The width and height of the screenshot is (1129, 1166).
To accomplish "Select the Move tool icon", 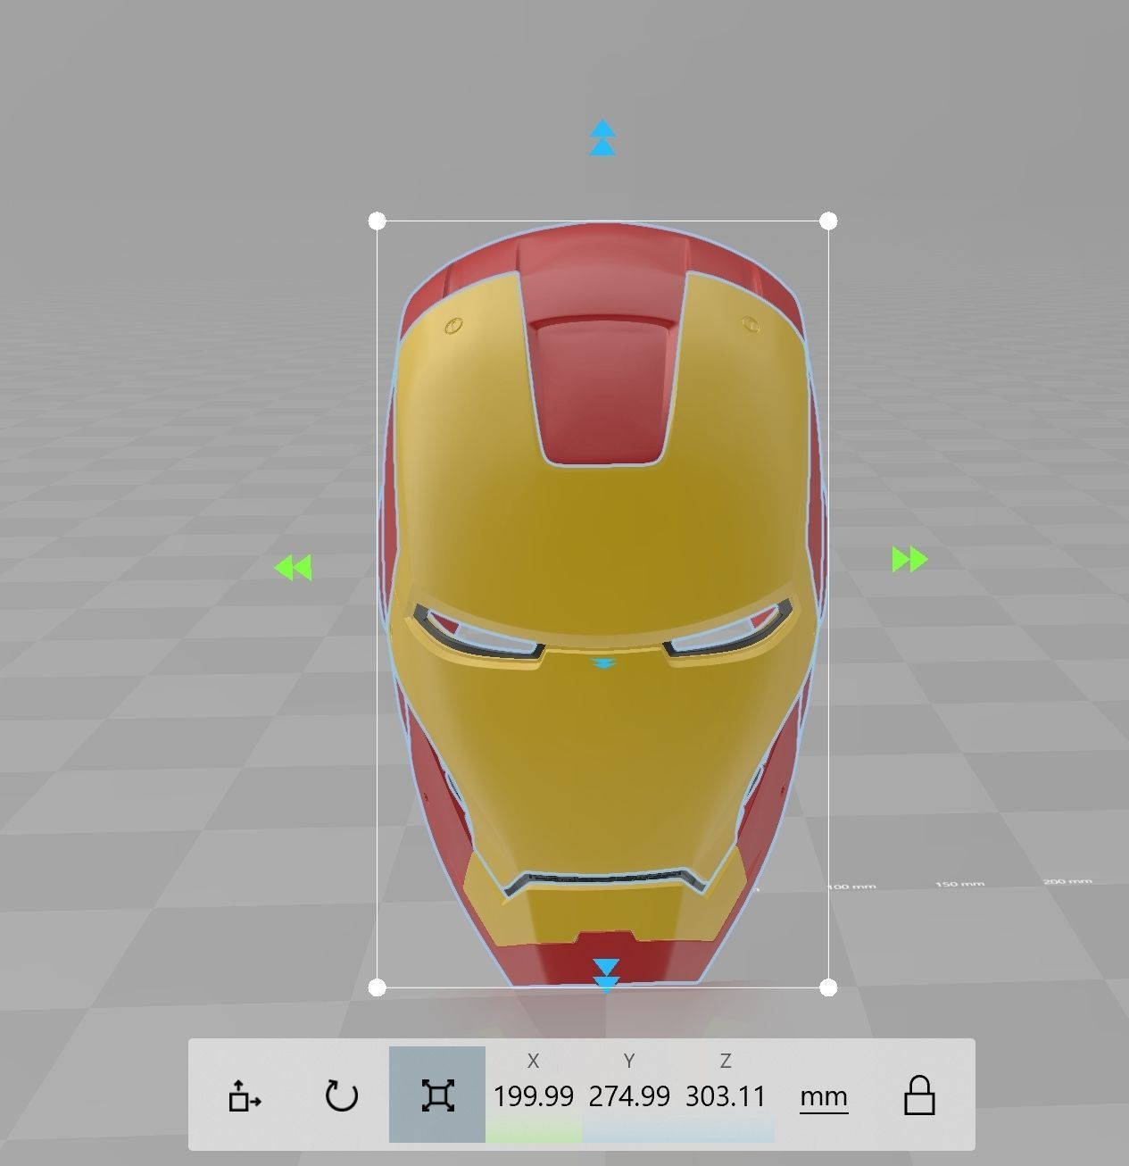I will 245,1095.
